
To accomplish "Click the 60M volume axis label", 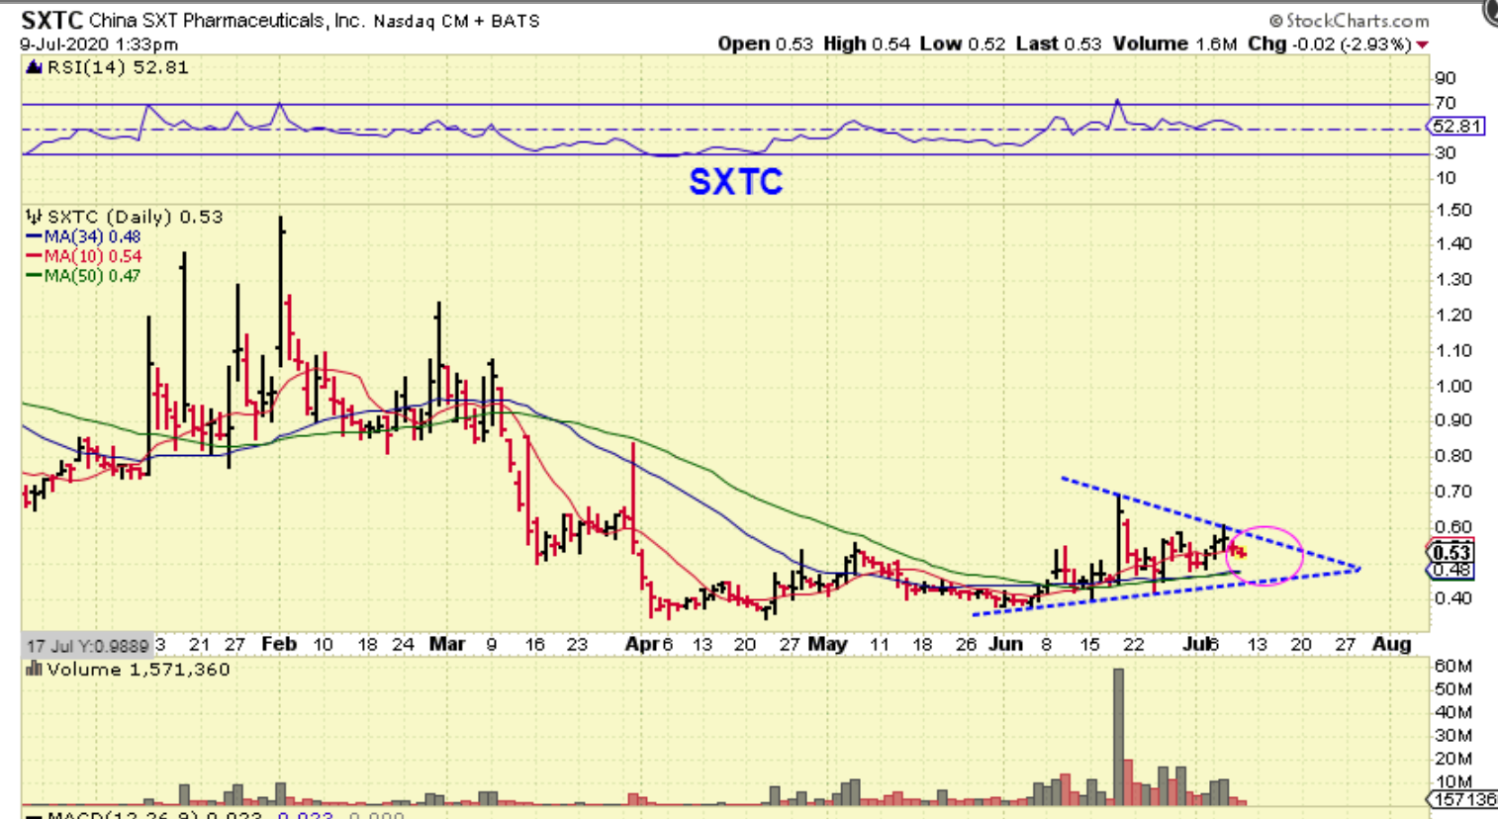I will (x=1453, y=666).
